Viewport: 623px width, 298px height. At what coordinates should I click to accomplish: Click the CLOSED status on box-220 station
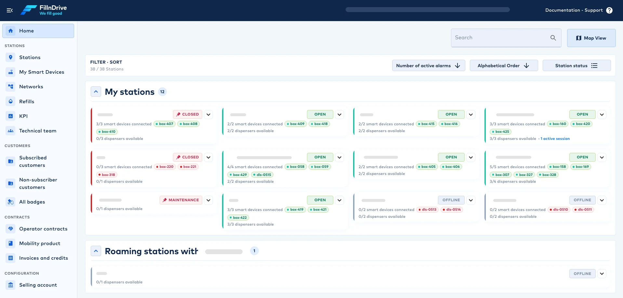point(188,157)
